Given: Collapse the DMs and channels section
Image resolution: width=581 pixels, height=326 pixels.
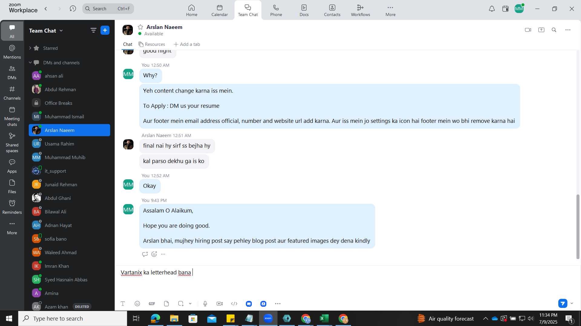Looking at the screenshot, I should 30,62.
